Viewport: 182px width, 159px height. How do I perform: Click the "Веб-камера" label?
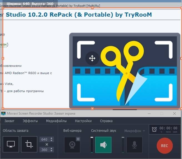72,131
